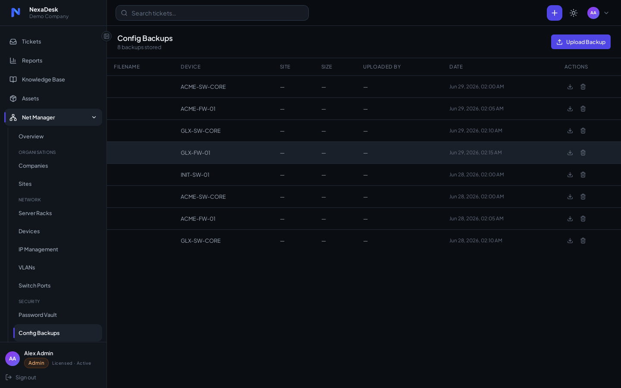The width and height of the screenshot is (621, 388).
Task: Open IP Management page
Action: point(58,249)
